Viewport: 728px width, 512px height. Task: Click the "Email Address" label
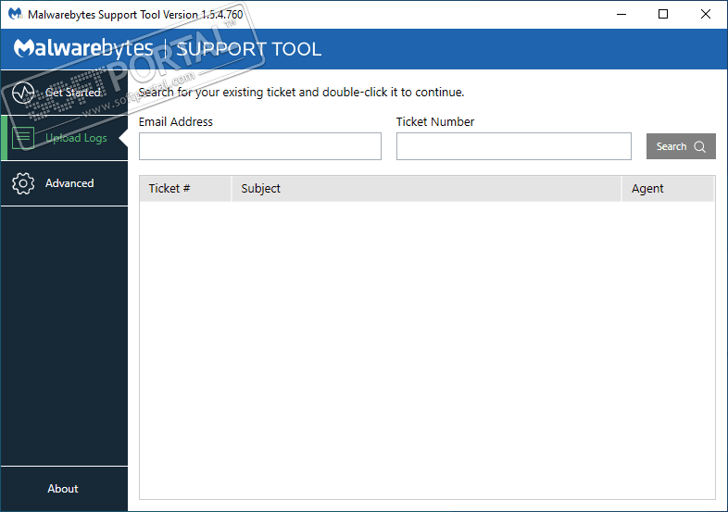pos(175,121)
